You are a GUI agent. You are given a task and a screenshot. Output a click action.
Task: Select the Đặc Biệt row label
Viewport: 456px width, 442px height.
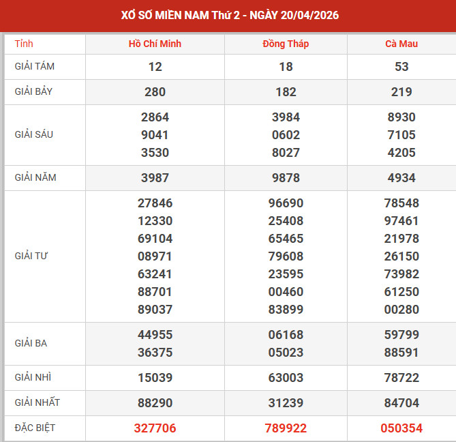(35, 428)
